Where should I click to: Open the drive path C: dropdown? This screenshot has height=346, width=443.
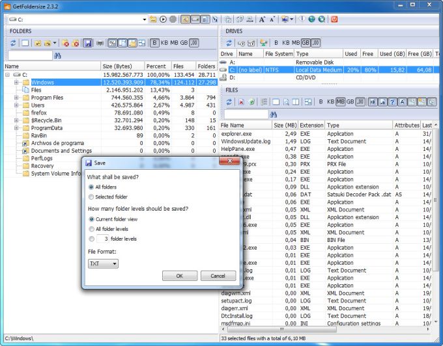[x=145, y=20]
